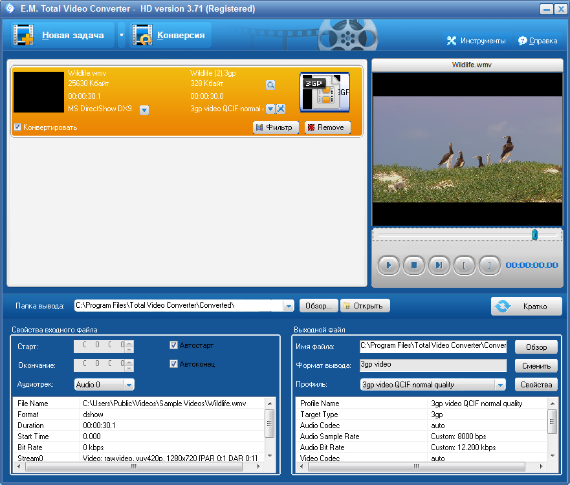Open profile Свойства button
Screen dimensions: 570x485
[x=536, y=385]
